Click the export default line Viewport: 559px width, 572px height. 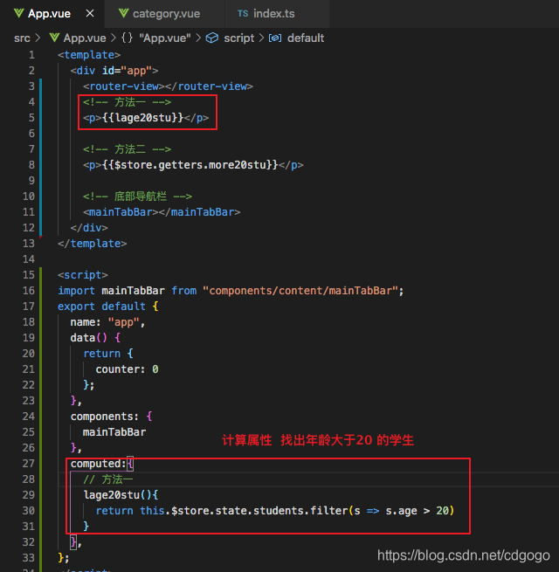tap(108, 307)
